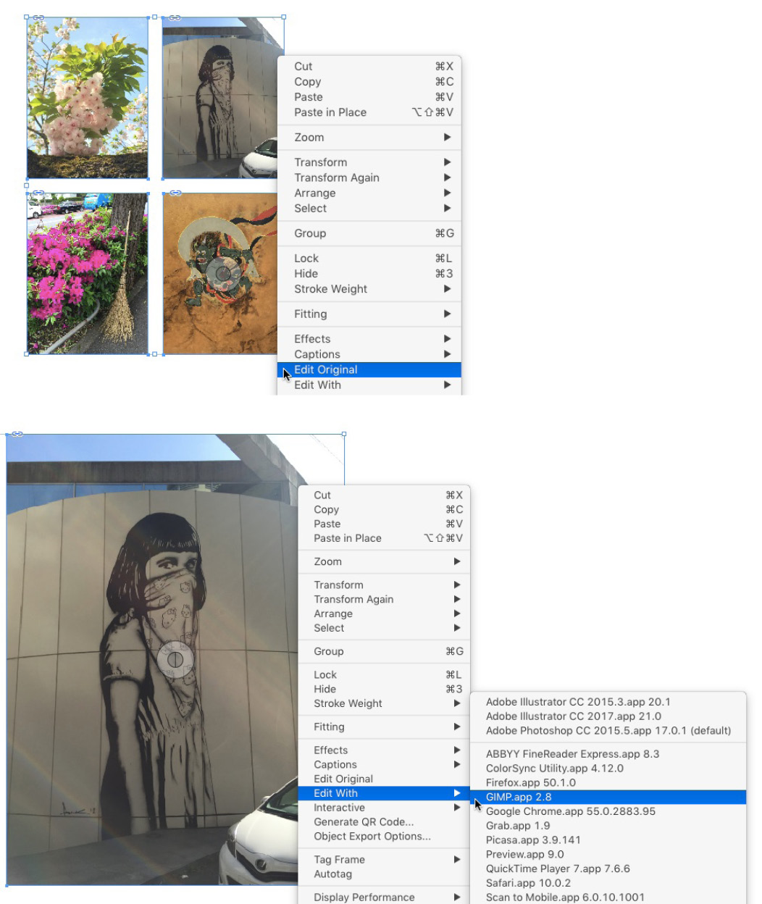Screen dimensions: 762x904
Task: Open Arrange in the lower context menu
Action: tap(384, 614)
